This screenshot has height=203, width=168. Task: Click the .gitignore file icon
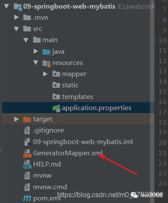(x=27, y=130)
